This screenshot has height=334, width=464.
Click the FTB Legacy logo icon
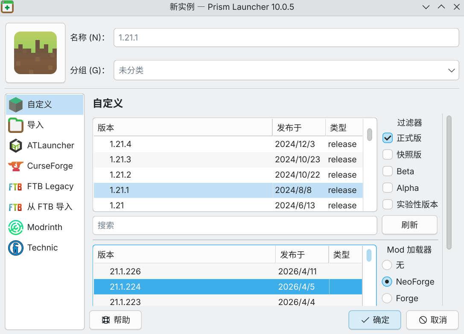[15, 187]
